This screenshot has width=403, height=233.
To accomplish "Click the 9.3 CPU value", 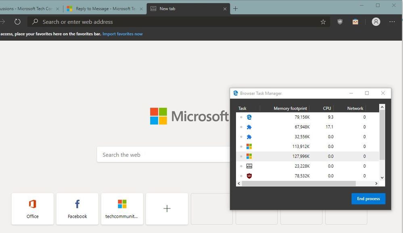I will (330, 117).
